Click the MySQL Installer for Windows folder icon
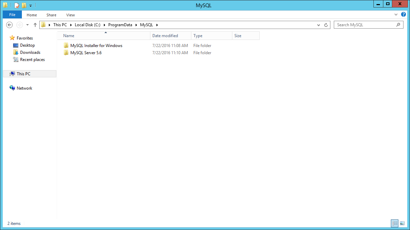Image resolution: width=410 pixels, height=230 pixels. coord(66,46)
